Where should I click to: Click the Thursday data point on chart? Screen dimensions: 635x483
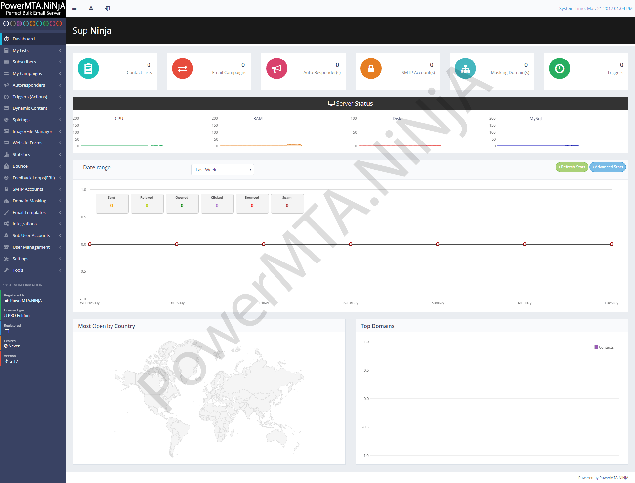click(177, 244)
